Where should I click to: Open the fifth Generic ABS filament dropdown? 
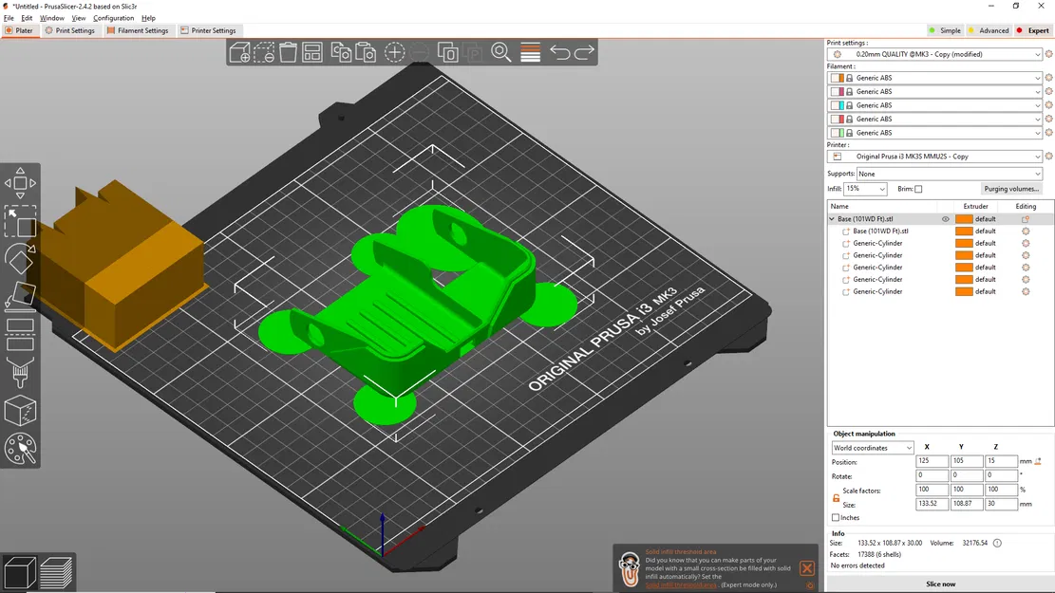tap(935, 133)
